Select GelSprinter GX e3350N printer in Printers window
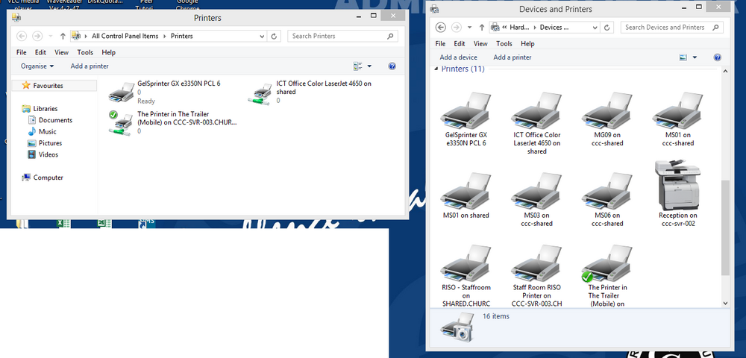746x358 pixels. (165, 92)
